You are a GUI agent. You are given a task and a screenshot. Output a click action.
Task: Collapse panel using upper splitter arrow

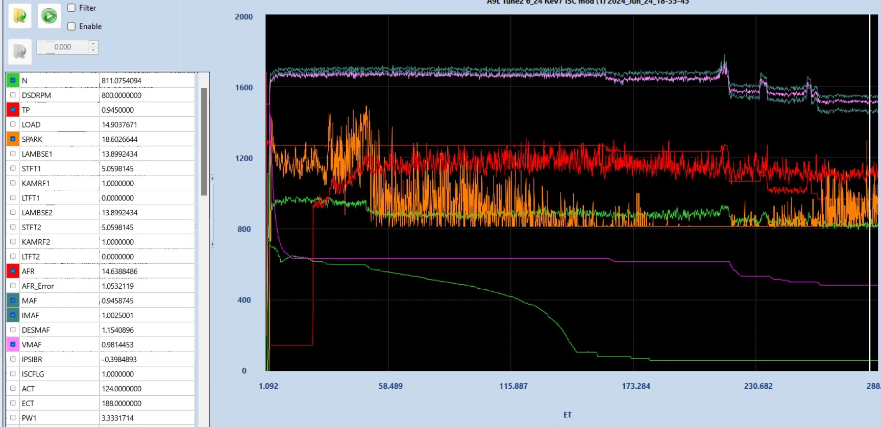tap(212, 179)
